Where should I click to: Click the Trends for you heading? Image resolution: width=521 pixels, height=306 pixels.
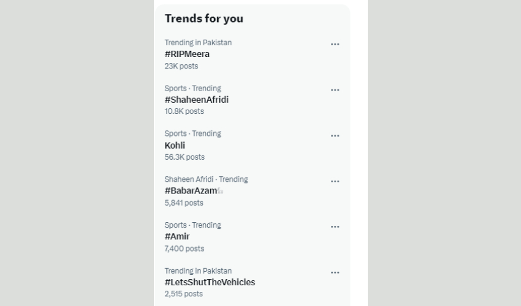pos(203,18)
